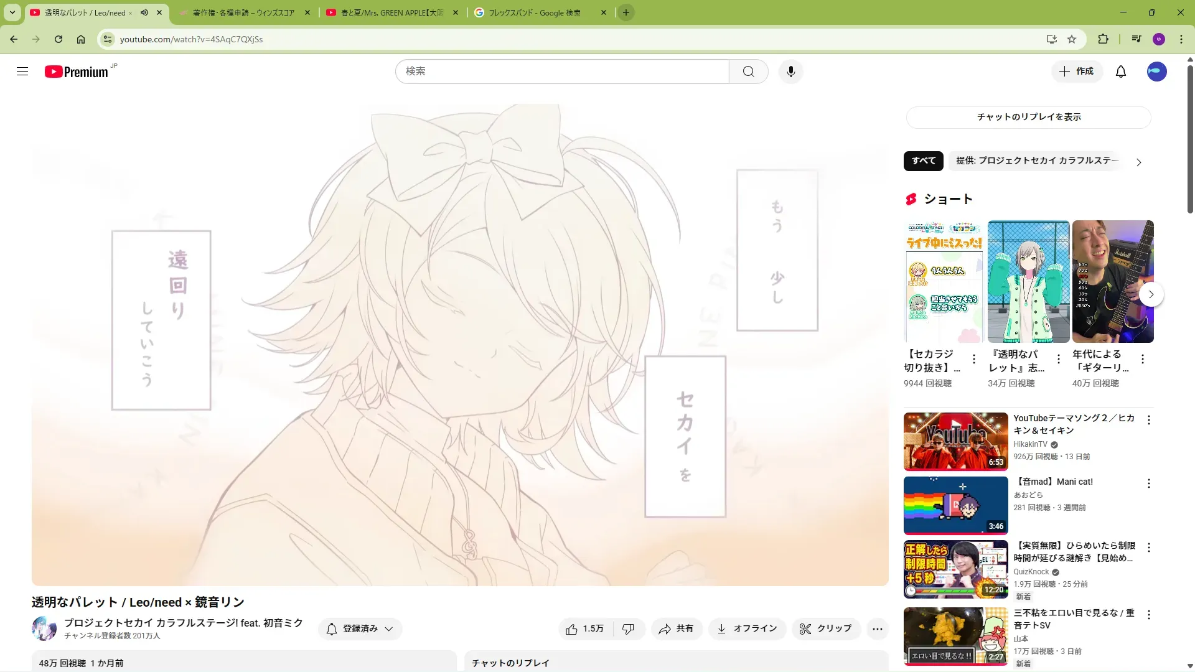Open the YouTube hamburger guide menu
The height and width of the screenshot is (672, 1195).
[22, 72]
